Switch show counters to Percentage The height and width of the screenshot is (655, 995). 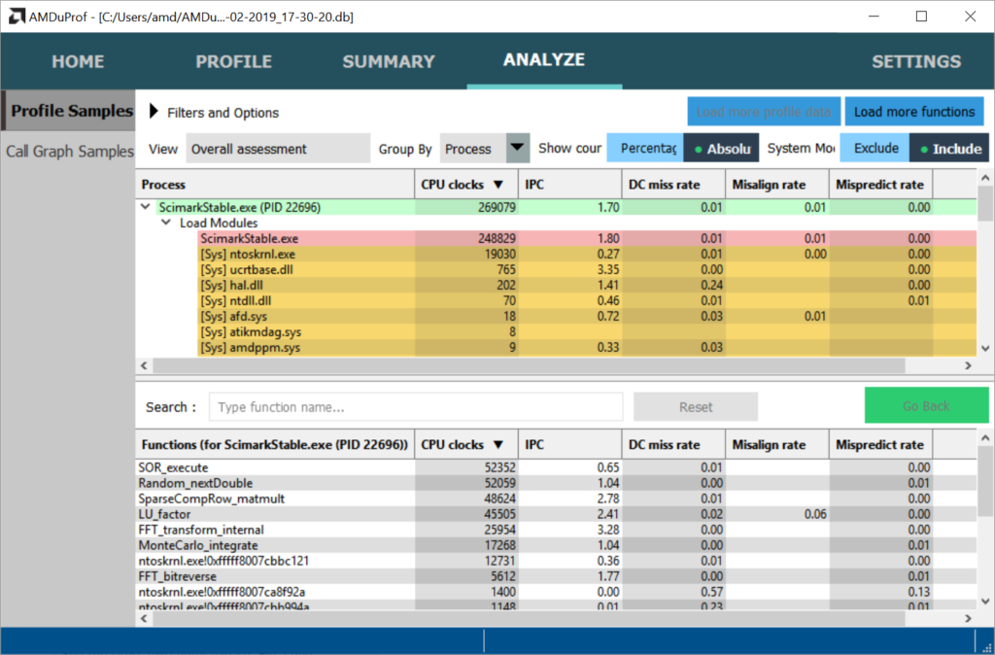pos(645,149)
